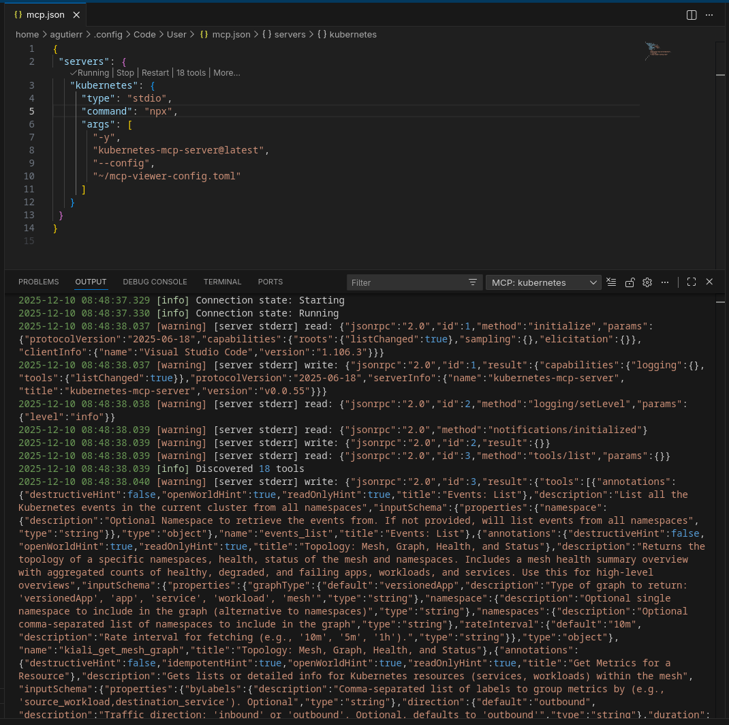The height and width of the screenshot is (725, 729).
Task: Close the bottom panel
Action: point(709,282)
